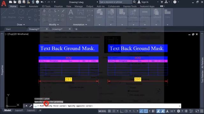Open the Undo history dropdown
This screenshot has height=114, width=204.
(x=45, y=2)
